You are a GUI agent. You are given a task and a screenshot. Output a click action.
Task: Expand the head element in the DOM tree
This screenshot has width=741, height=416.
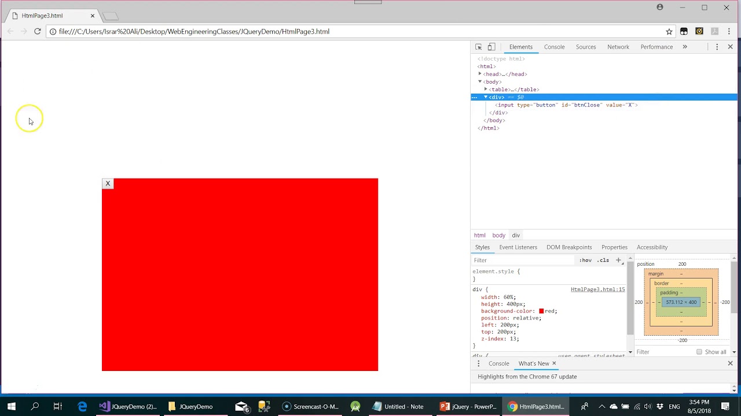[480, 74]
